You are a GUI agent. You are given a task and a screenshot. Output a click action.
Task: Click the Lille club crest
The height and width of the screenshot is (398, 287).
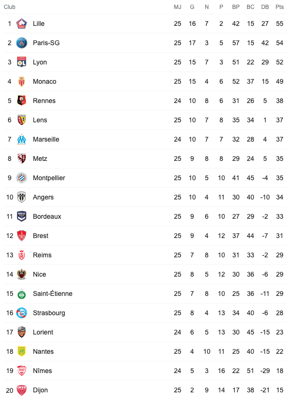click(22, 24)
